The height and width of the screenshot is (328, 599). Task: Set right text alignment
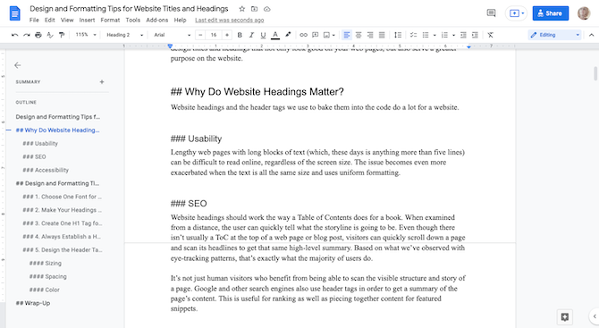pos(370,35)
